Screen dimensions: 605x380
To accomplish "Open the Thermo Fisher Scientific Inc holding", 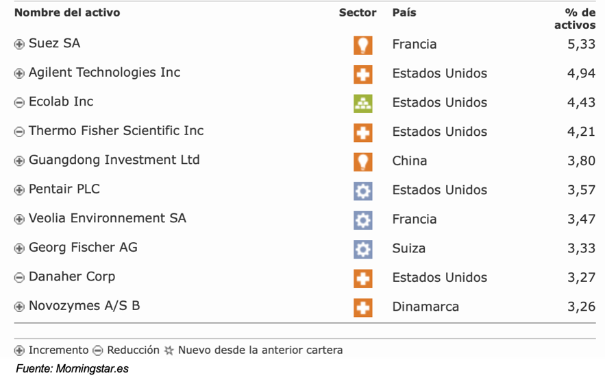I will (116, 131).
